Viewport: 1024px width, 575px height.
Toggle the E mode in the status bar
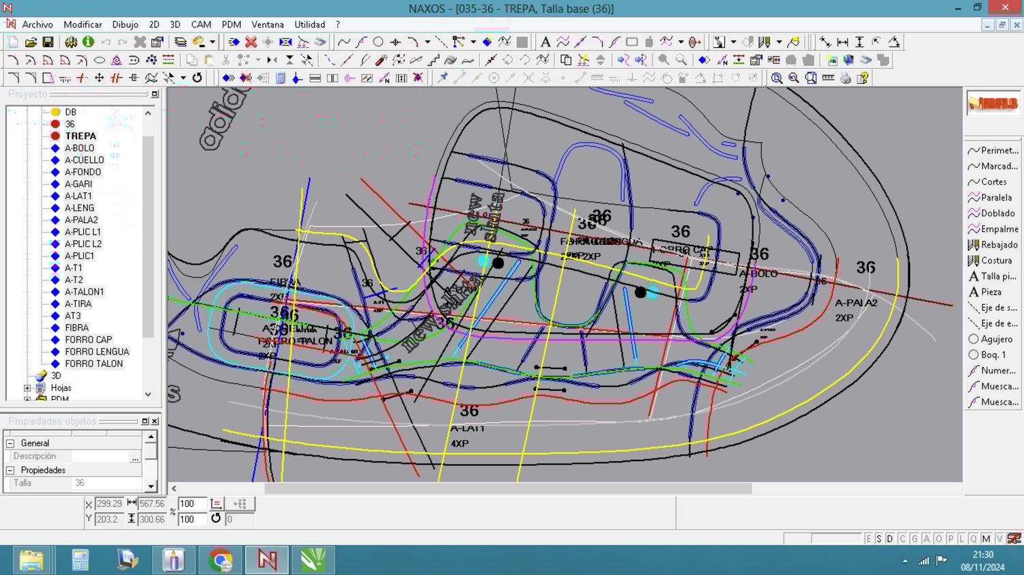click(x=868, y=539)
